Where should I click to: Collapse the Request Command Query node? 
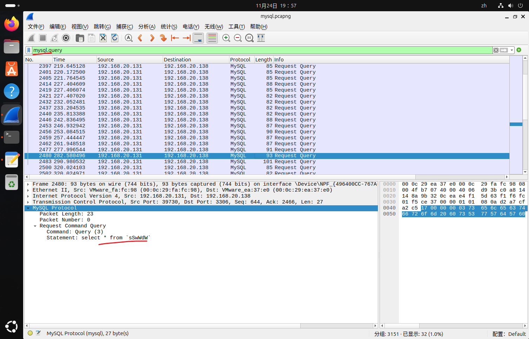[35, 226]
